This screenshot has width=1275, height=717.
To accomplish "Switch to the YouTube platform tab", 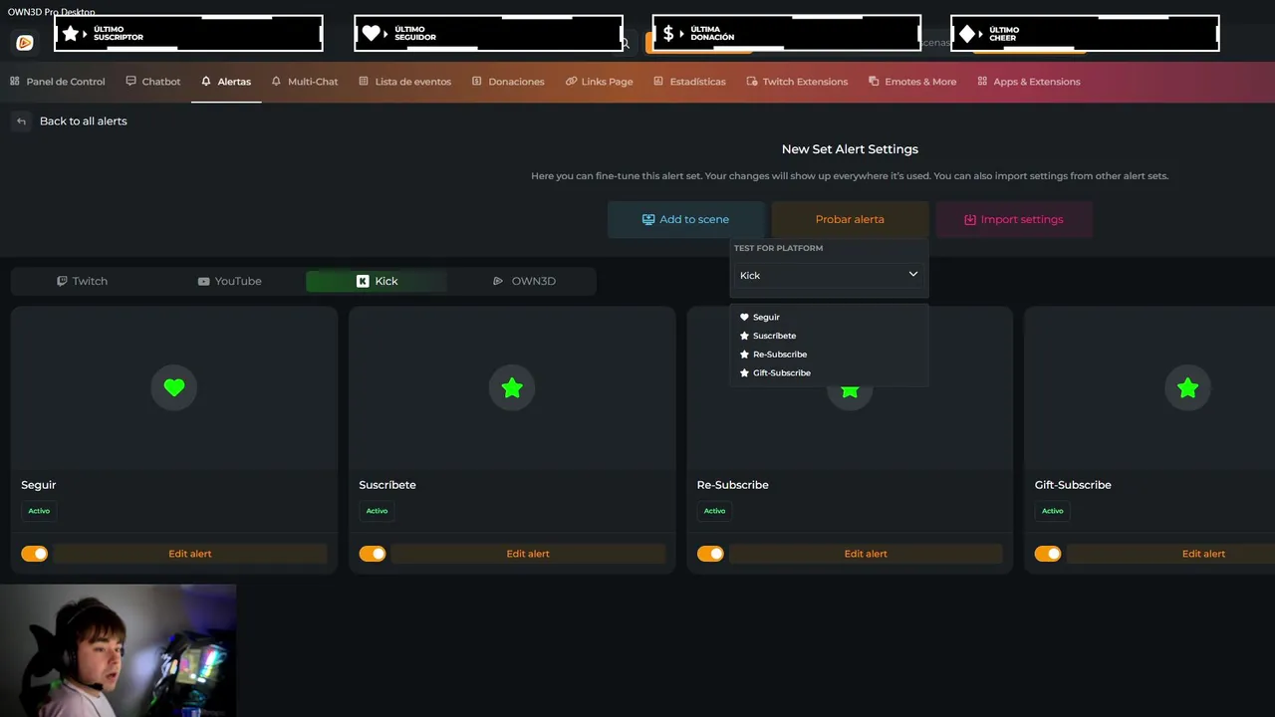I will (229, 281).
